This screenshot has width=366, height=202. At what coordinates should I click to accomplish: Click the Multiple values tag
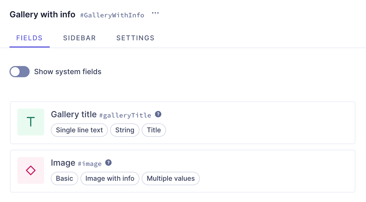(x=171, y=178)
